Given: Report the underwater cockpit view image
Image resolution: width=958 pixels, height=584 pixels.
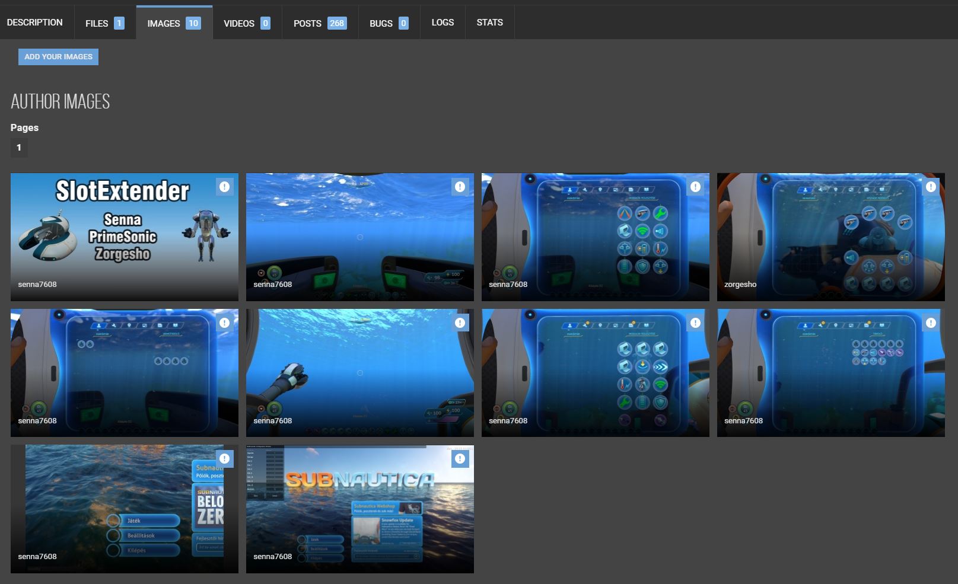Looking at the screenshot, I should pyautogui.click(x=460, y=187).
